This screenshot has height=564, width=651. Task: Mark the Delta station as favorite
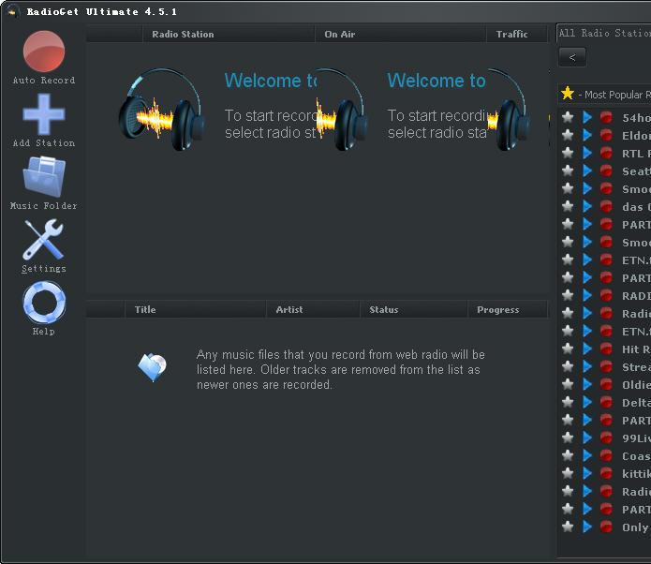point(568,403)
